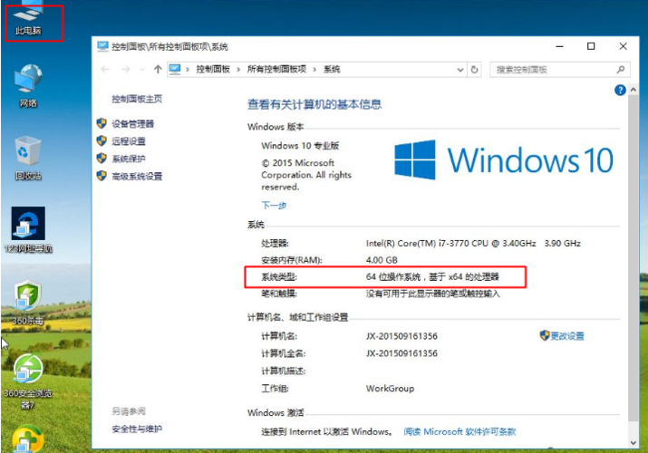Viewport: 648px width, 453px height.
Task: Click the back arrow in navigation bar
Action: (105, 70)
